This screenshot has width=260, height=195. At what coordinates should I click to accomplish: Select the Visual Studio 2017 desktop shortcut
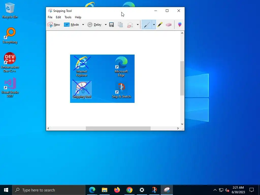pyautogui.click(x=10, y=88)
